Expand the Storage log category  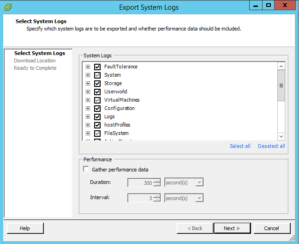88,83
